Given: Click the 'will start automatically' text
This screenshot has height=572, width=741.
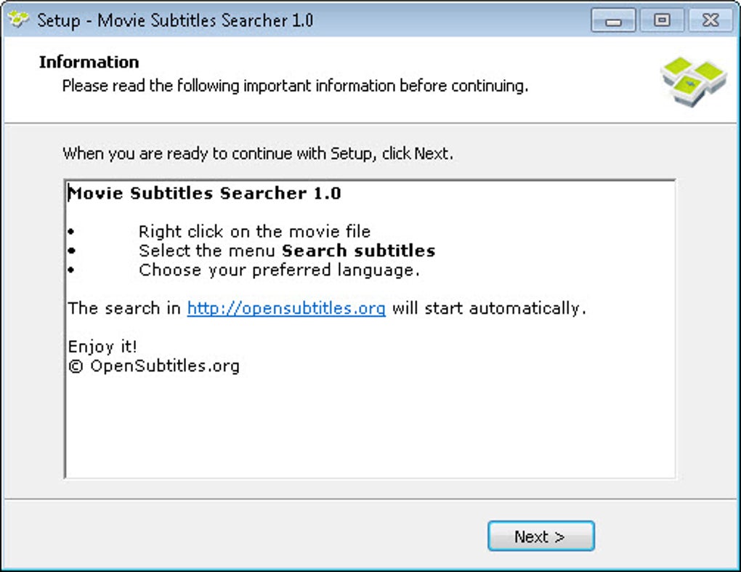Looking at the screenshot, I should point(489,308).
